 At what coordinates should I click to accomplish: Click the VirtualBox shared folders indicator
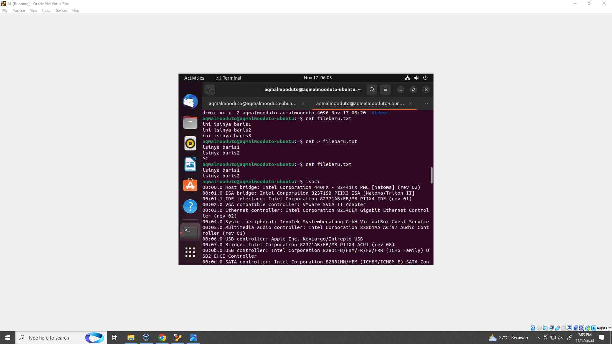coord(563,328)
